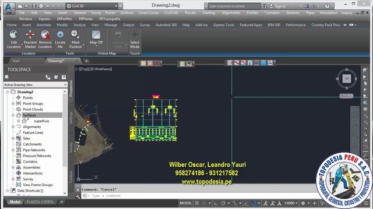The height and width of the screenshot is (209, 373).
Task: Switch to the Country Pack Peru tab
Action: click(325, 25)
